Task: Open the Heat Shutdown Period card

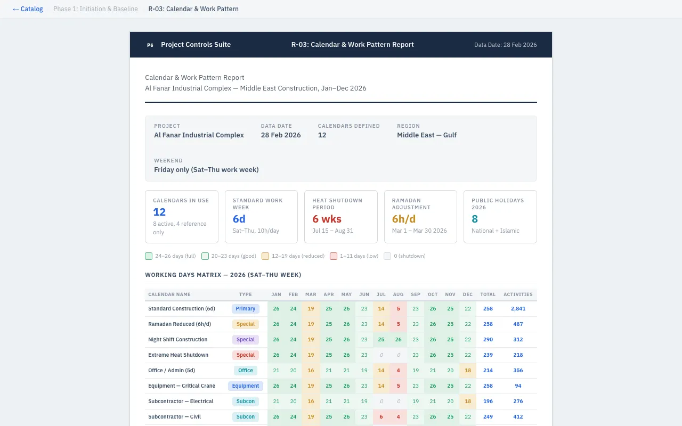Action: [340, 217]
